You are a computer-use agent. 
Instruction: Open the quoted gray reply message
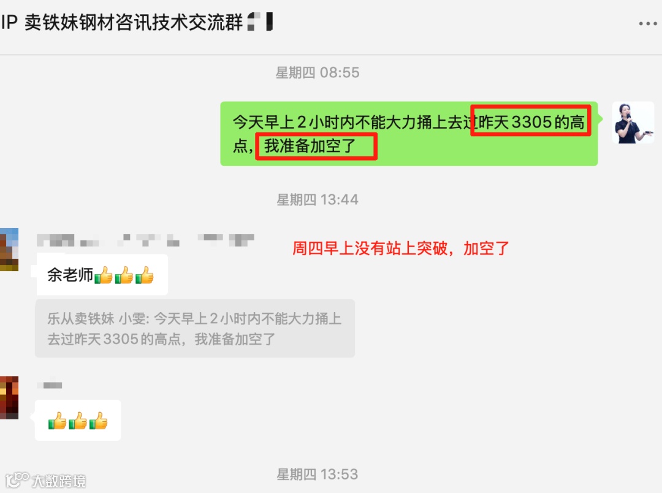point(195,329)
